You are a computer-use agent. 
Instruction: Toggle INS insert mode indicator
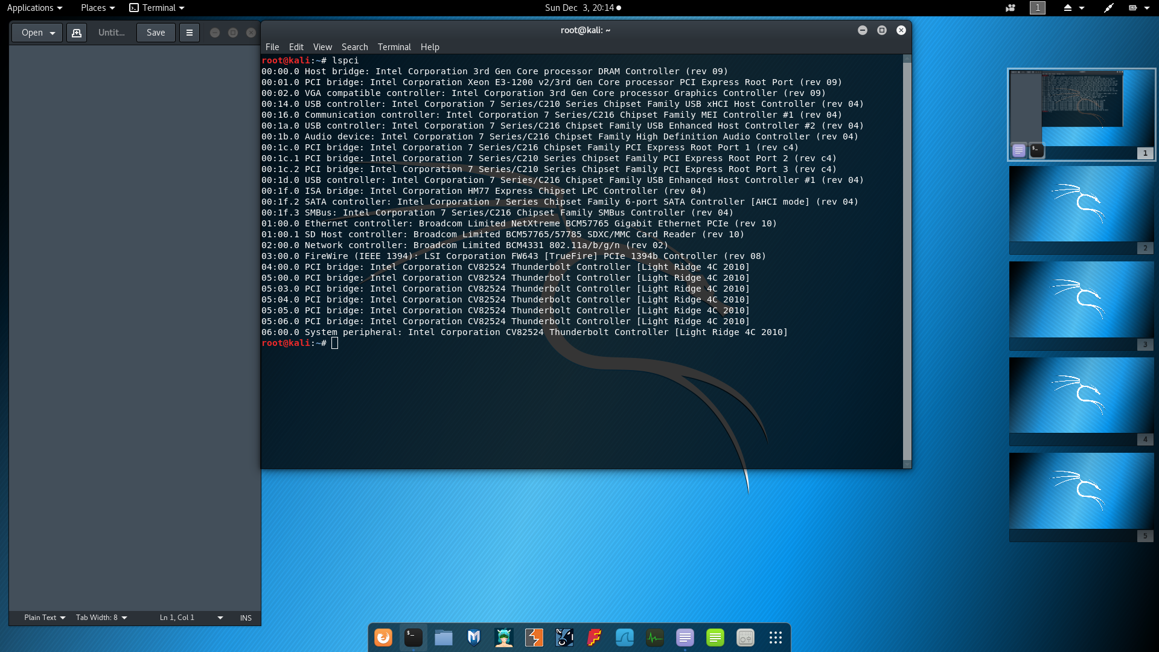[246, 618]
